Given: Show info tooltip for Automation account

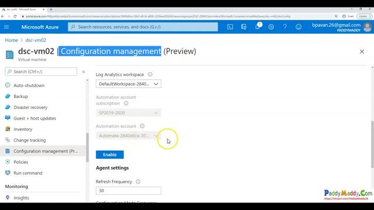Looking at the screenshot, I should [142, 126].
